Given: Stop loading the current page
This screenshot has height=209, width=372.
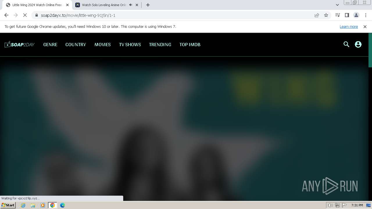Looking at the screenshot, I should [x=25, y=15].
